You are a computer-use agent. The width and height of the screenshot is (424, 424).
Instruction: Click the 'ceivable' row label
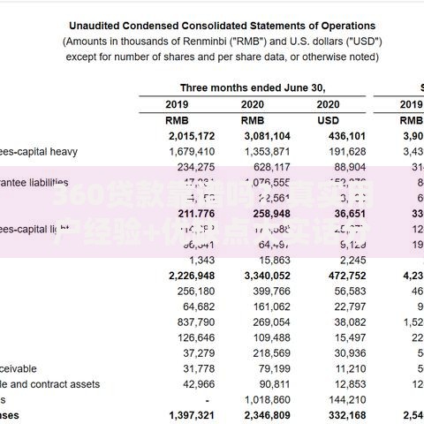(x=19, y=369)
